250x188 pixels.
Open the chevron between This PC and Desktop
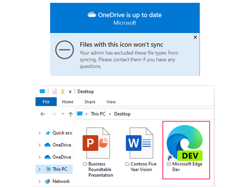pyautogui.click(x=110, y=114)
